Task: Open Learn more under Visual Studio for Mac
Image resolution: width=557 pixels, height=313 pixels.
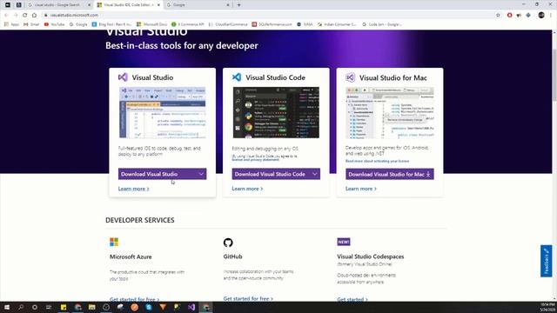Action: (361, 189)
